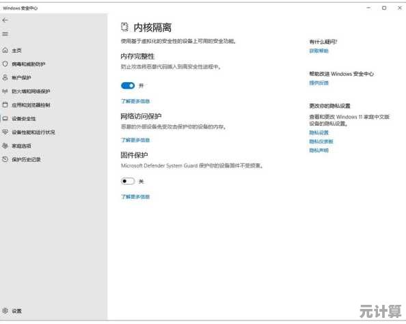
Task: Open the 隐私设置 link
Action: pos(319,133)
